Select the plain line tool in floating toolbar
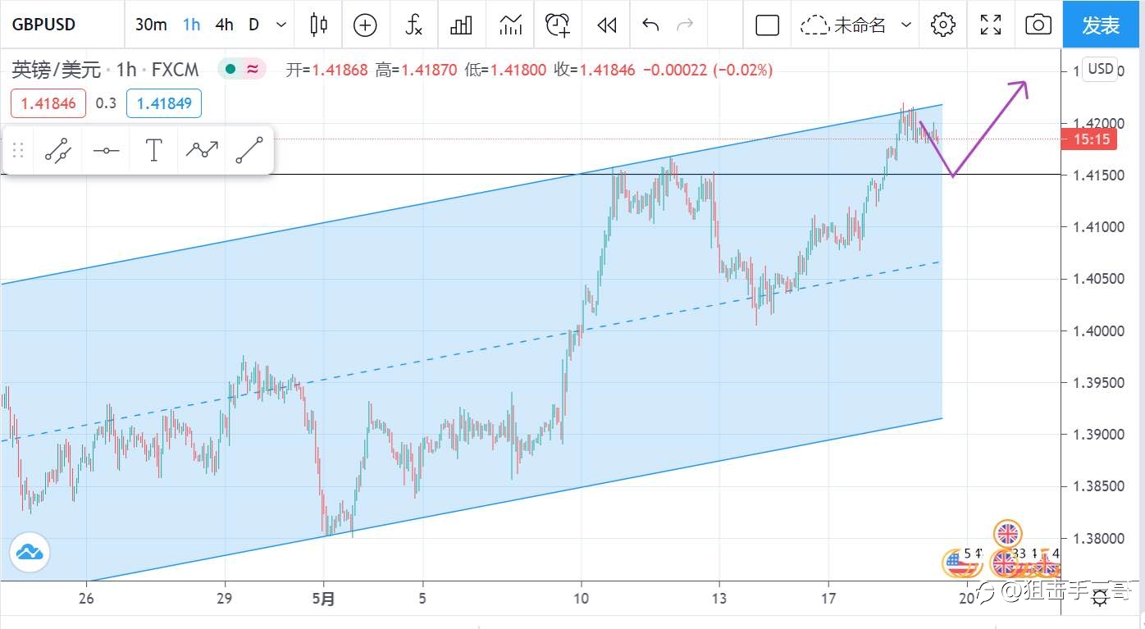The width and height of the screenshot is (1145, 629). tap(249, 150)
